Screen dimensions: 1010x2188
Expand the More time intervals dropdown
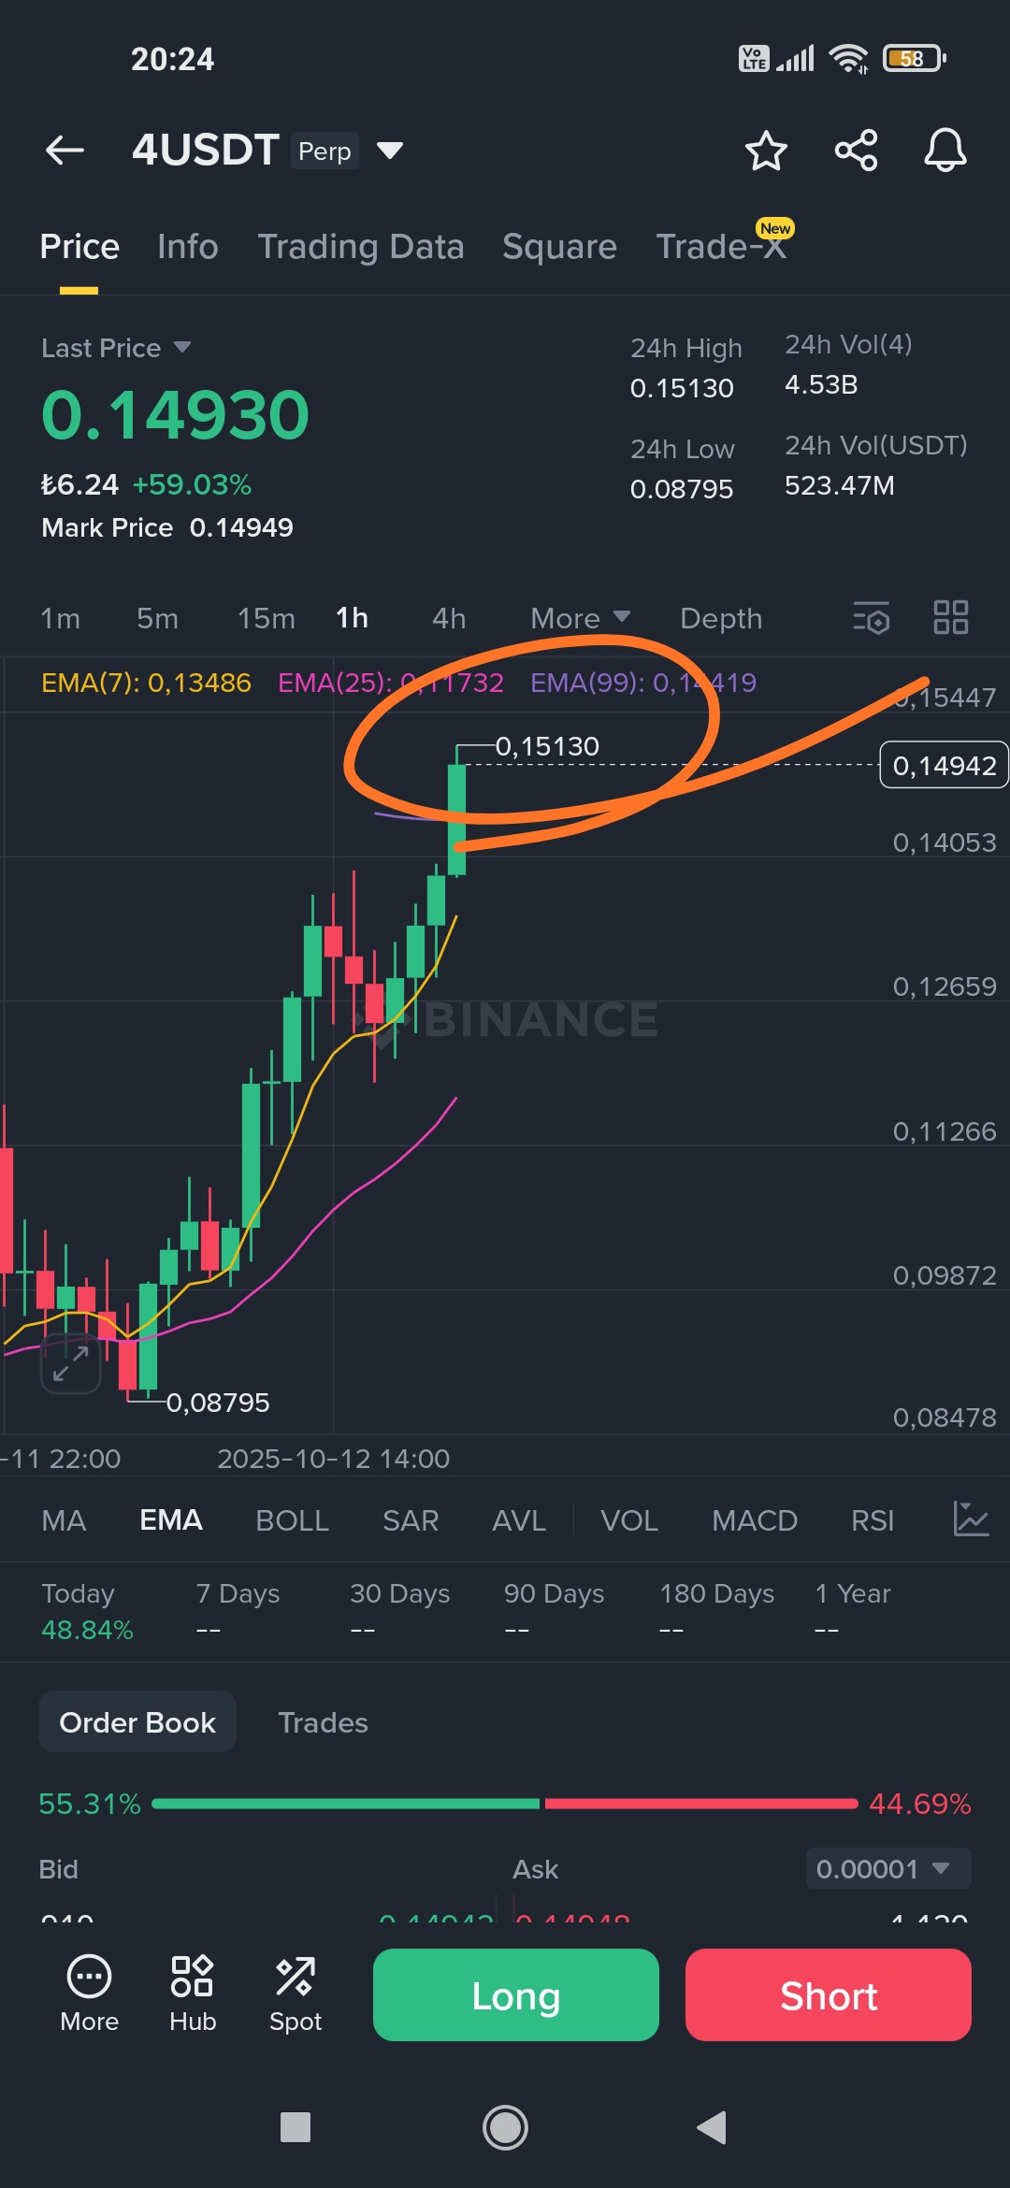[580, 618]
